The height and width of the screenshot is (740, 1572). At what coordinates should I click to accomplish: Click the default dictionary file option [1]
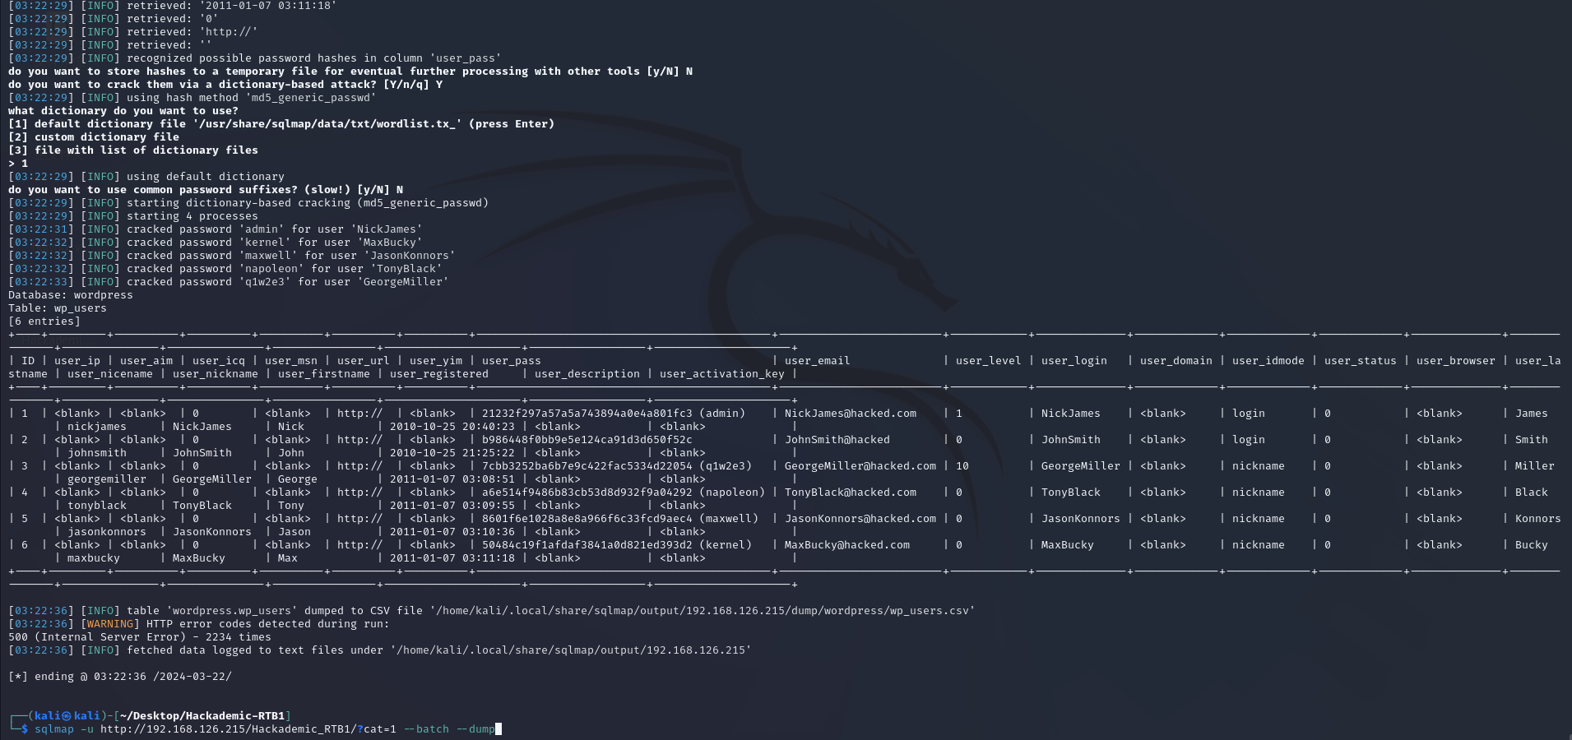tap(281, 124)
